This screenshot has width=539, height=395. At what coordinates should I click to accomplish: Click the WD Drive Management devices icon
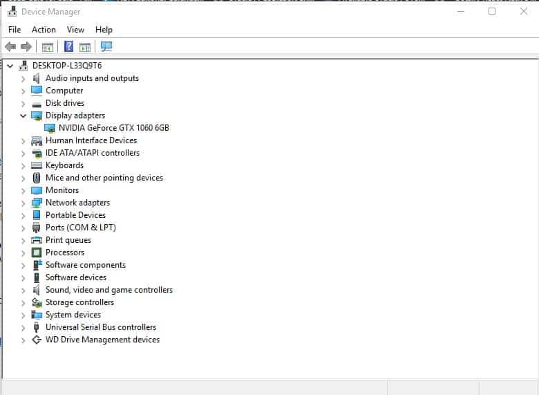tap(37, 340)
